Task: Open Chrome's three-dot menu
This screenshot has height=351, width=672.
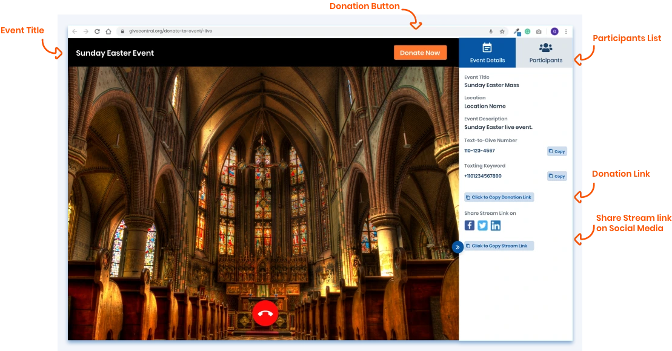Action: [x=566, y=31]
